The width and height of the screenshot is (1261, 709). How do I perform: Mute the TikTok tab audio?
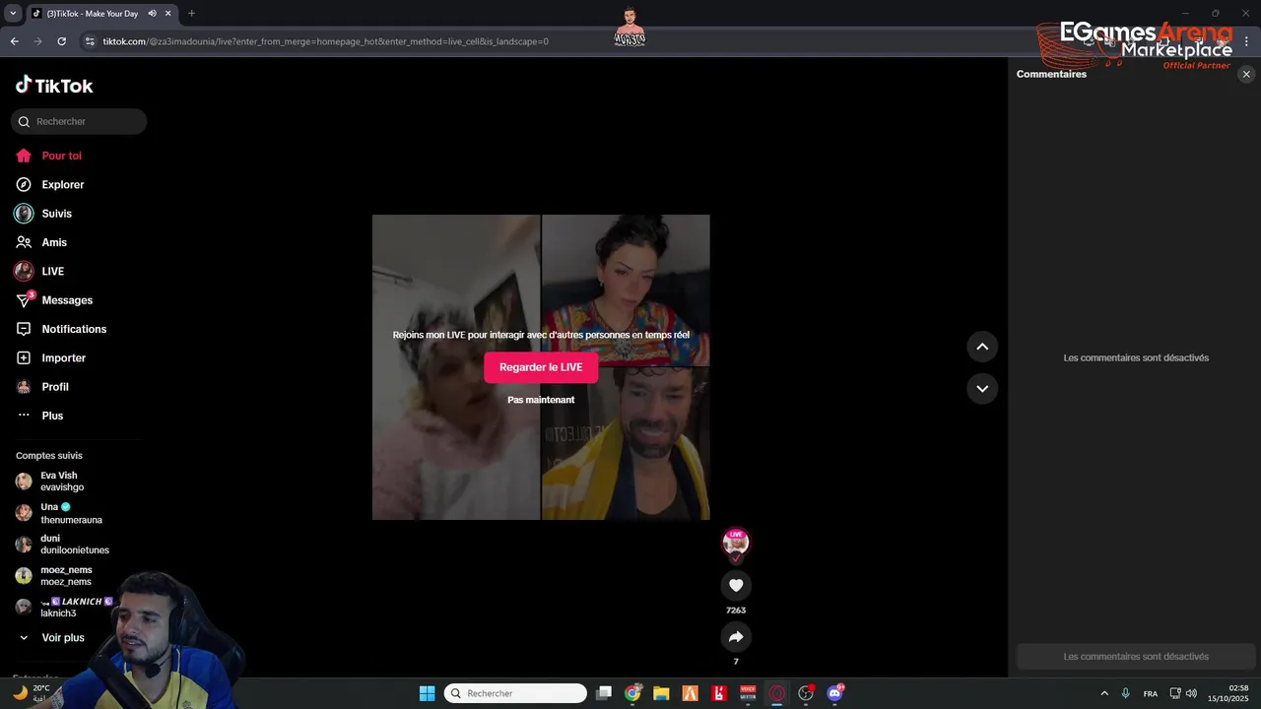pyautogui.click(x=152, y=14)
